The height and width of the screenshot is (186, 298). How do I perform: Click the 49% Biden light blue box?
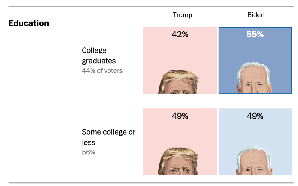coord(255,142)
